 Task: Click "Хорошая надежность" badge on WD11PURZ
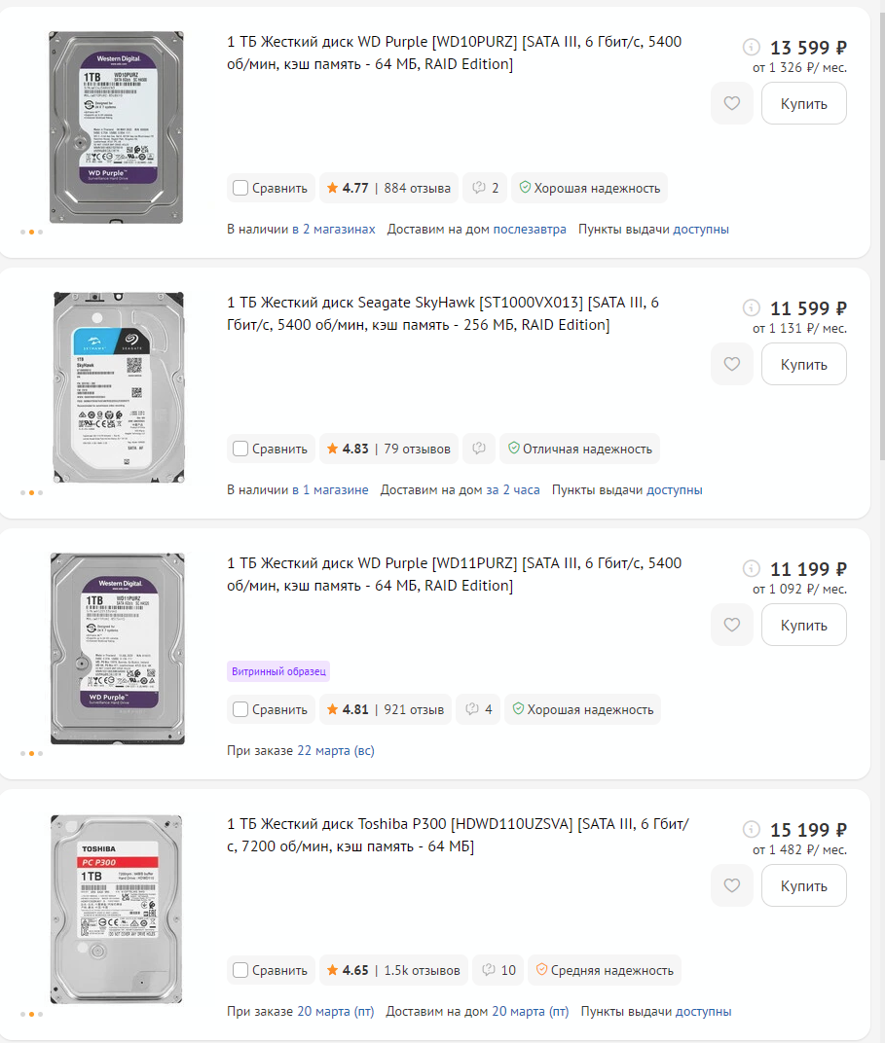click(x=582, y=709)
